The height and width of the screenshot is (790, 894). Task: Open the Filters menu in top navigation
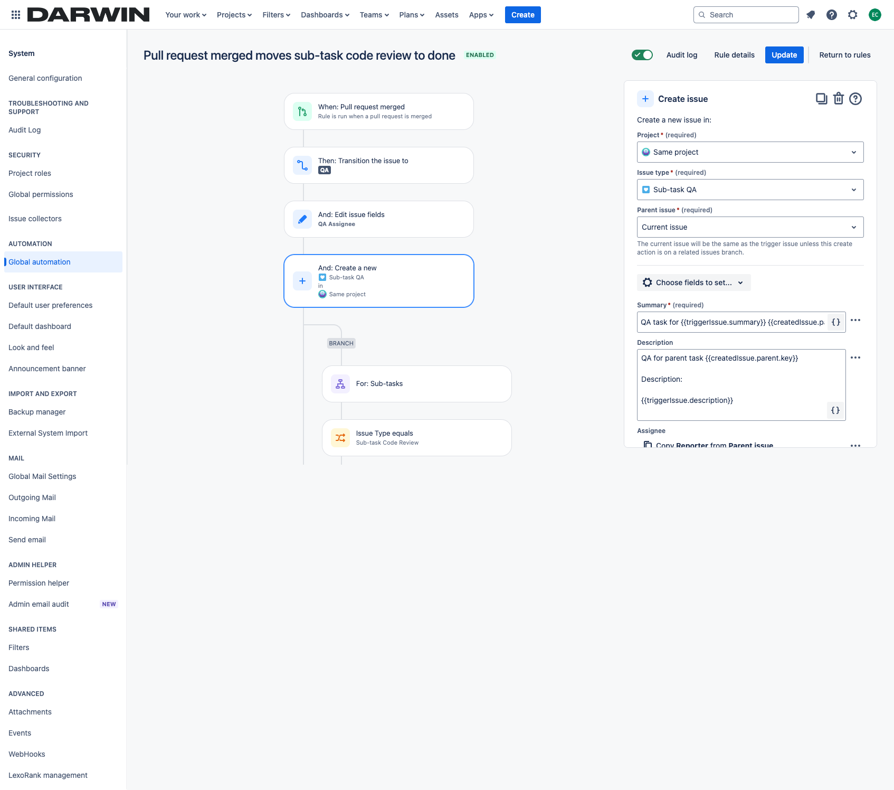(x=277, y=15)
